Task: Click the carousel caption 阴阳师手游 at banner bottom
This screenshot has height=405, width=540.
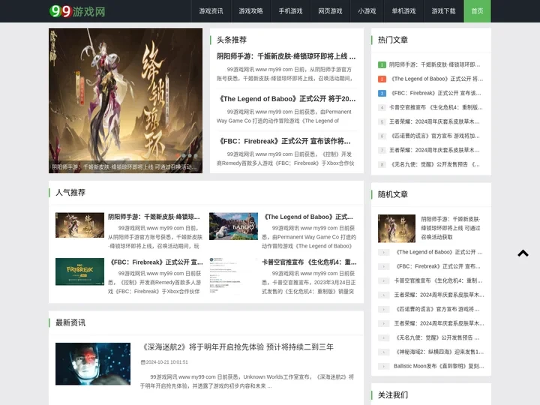Action: point(124,167)
